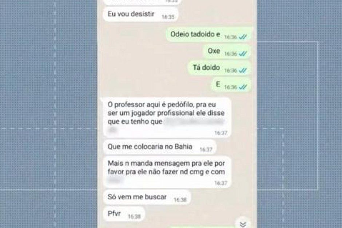
Task: Click the read receipt ticks beside 'Oxe'
Action: click(x=243, y=53)
